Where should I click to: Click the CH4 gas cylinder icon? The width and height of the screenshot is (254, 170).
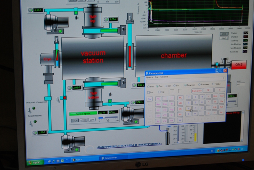pyautogui.click(x=167, y=137)
